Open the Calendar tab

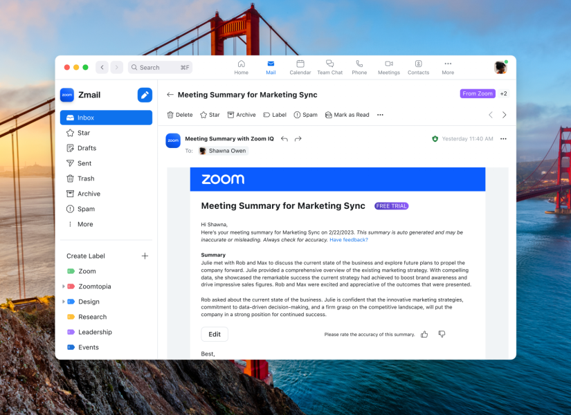tap(300, 67)
